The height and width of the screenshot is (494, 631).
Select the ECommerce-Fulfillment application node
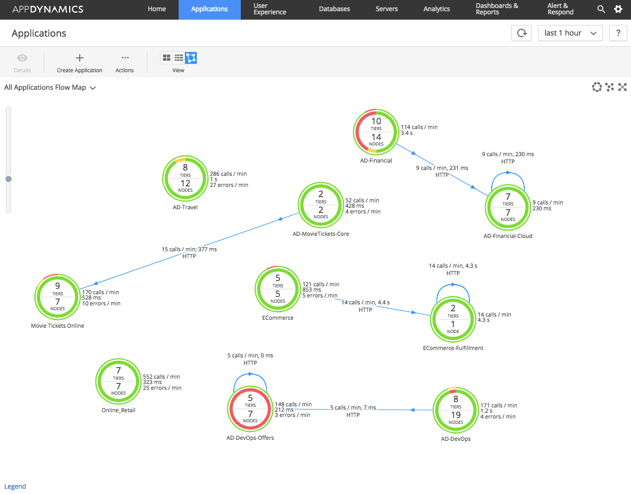tap(453, 319)
